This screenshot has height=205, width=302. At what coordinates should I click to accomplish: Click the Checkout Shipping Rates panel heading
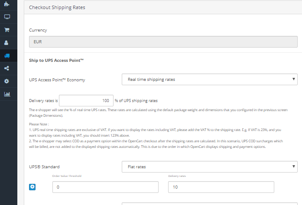(57, 7)
